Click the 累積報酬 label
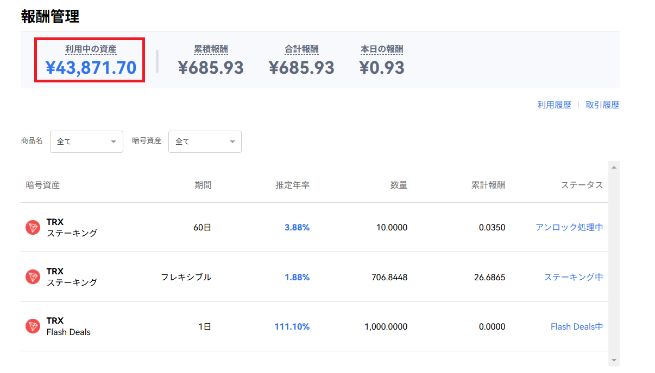The width and height of the screenshot is (655, 373). pos(211,49)
